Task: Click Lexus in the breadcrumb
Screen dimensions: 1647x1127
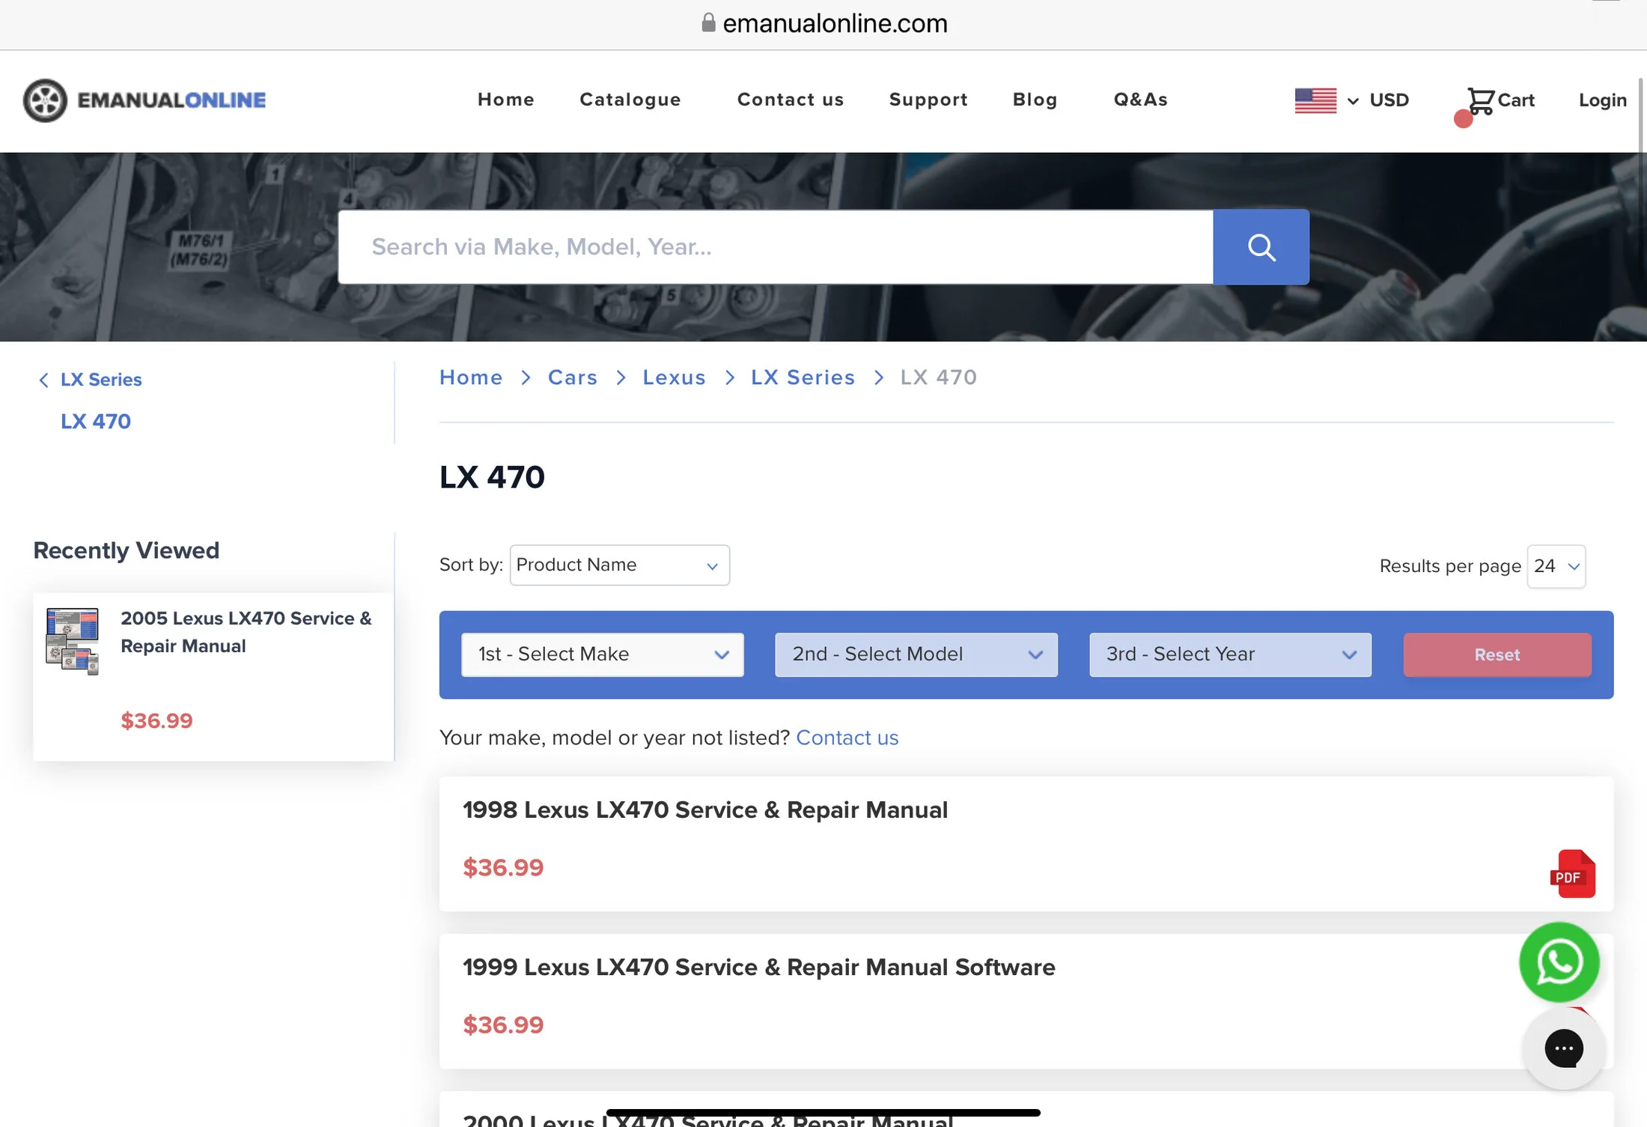Action: (x=674, y=377)
